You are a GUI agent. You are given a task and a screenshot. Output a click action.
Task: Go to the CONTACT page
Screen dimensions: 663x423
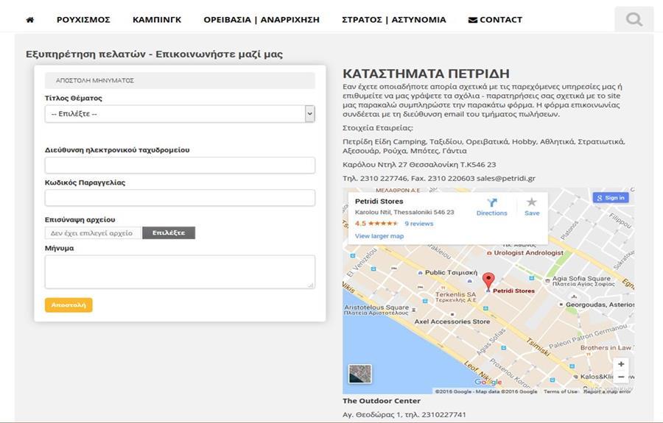pyautogui.click(x=495, y=20)
